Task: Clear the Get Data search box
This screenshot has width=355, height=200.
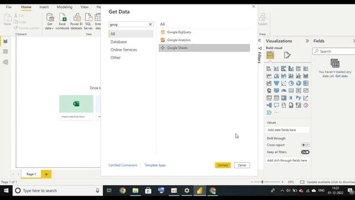Action: tap(150, 24)
